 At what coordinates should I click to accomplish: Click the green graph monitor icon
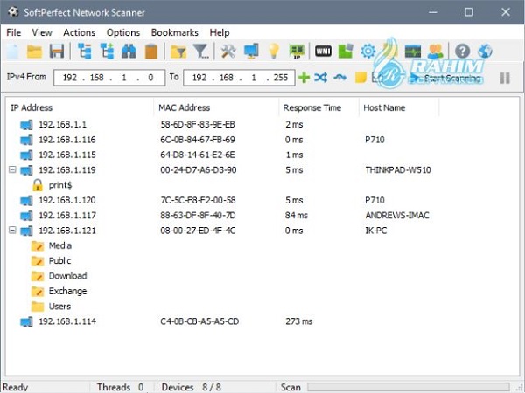412,52
